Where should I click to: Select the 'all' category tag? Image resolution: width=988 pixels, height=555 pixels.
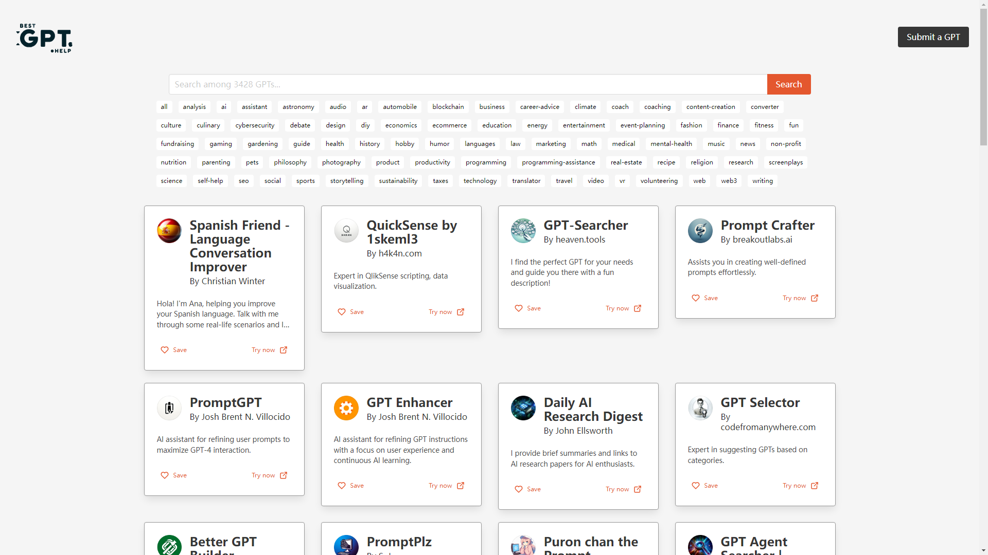click(164, 107)
